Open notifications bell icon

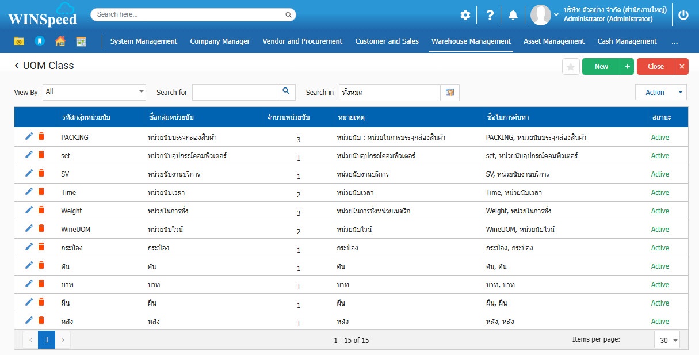tap(513, 16)
